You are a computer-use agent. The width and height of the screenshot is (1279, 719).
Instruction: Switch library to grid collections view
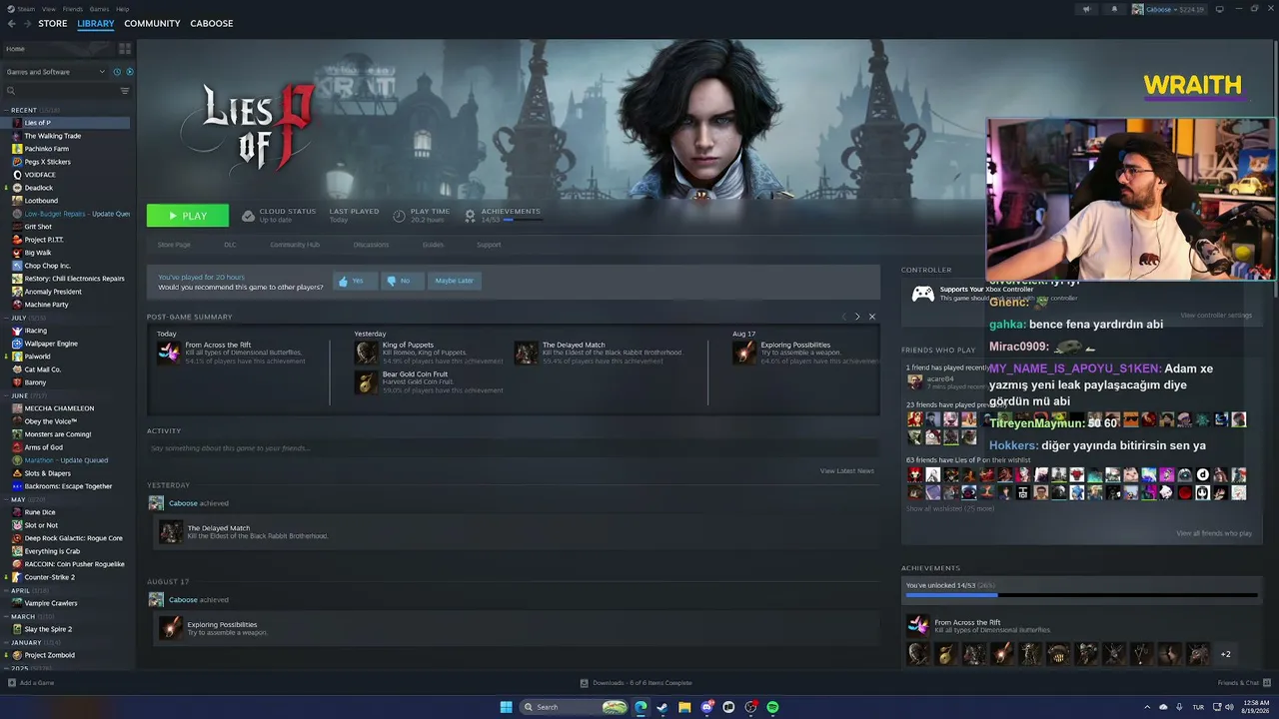point(125,48)
